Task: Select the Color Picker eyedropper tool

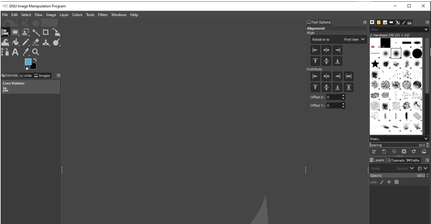Action: (25, 52)
